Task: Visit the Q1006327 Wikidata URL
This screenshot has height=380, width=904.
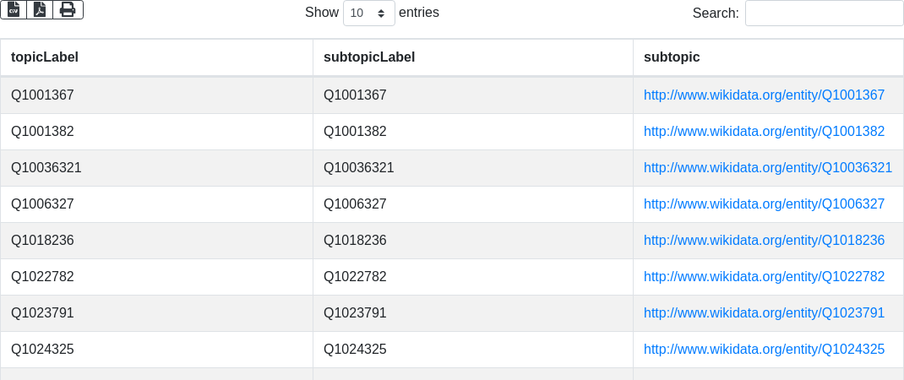Action: point(764,204)
